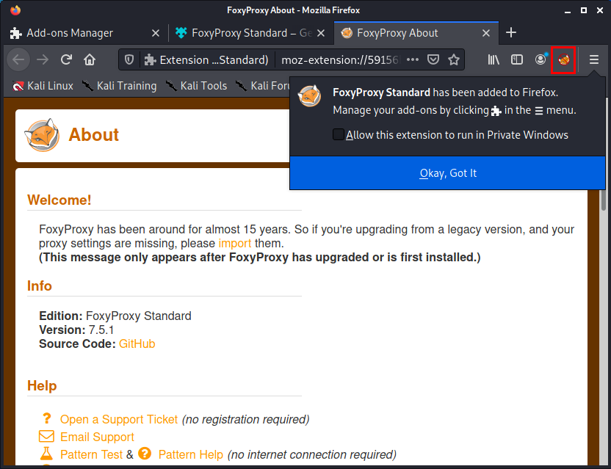Click the flask Pattern Test icon
This screenshot has height=469, width=611.
point(46,454)
